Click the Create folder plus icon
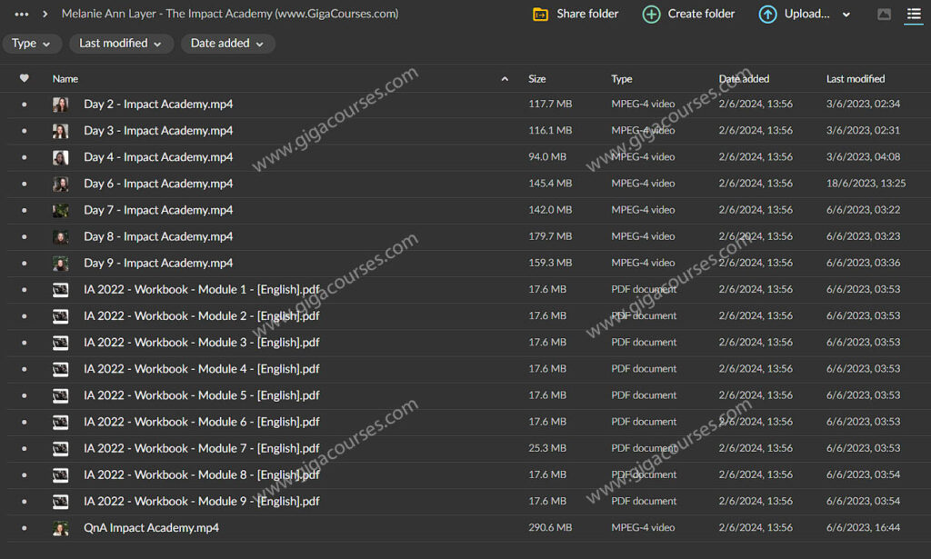Viewport: 931px width, 559px height. [651, 15]
